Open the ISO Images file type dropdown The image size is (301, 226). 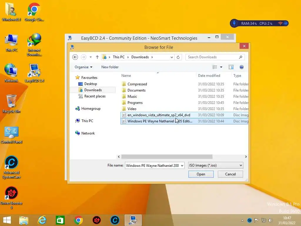click(215, 165)
